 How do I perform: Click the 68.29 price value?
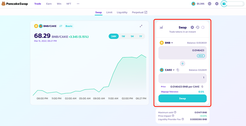pyautogui.click(x=42, y=36)
